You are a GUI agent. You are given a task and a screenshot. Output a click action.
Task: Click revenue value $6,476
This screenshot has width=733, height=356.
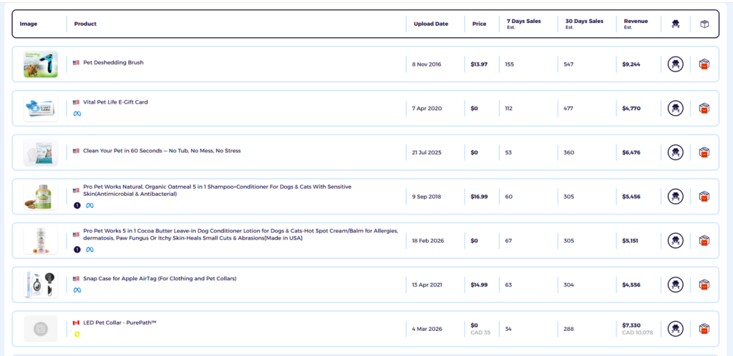point(631,152)
